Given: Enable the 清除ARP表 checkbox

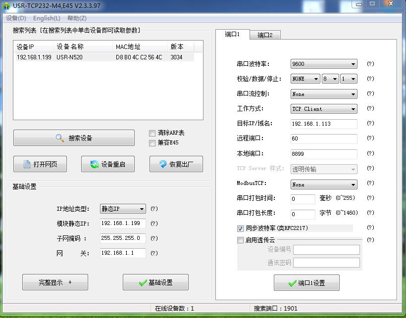Looking at the screenshot, I should tap(152, 133).
